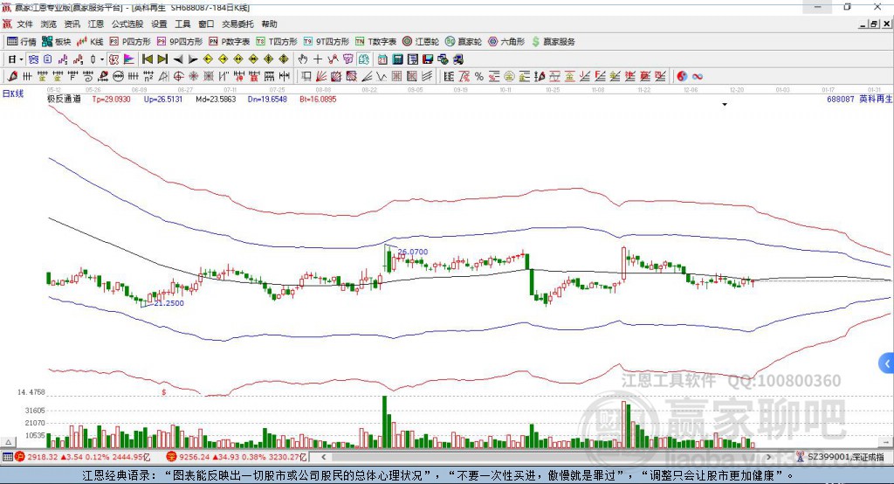Switch to the K线 chart view
This screenshot has width=894, height=484.
click(90, 42)
